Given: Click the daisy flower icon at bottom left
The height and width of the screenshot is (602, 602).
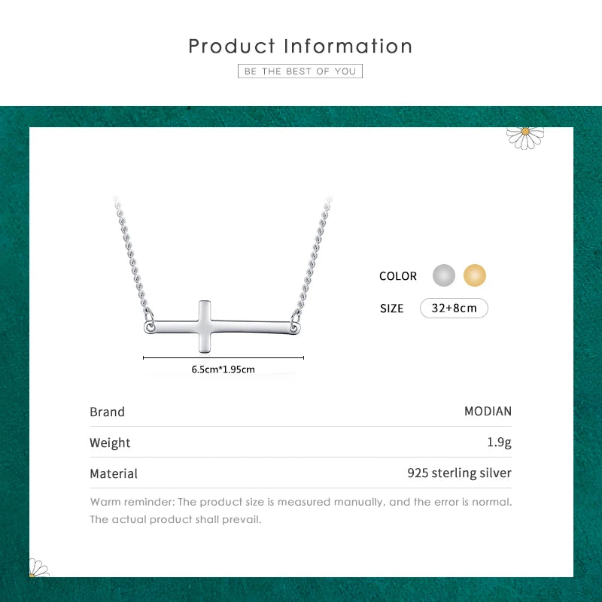Looking at the screenshot, I should 38,568.
